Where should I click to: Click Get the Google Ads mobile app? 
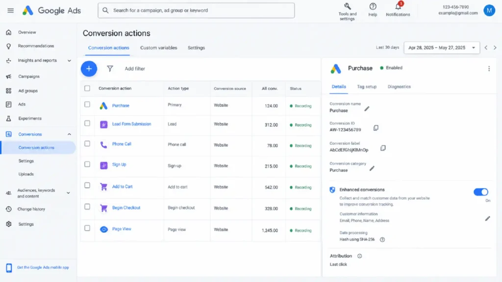pyautogui.click(x=43, y=268)
